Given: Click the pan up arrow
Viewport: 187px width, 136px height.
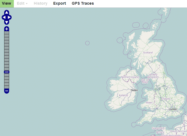Looking at the screenshot, I should click(7, 13).
